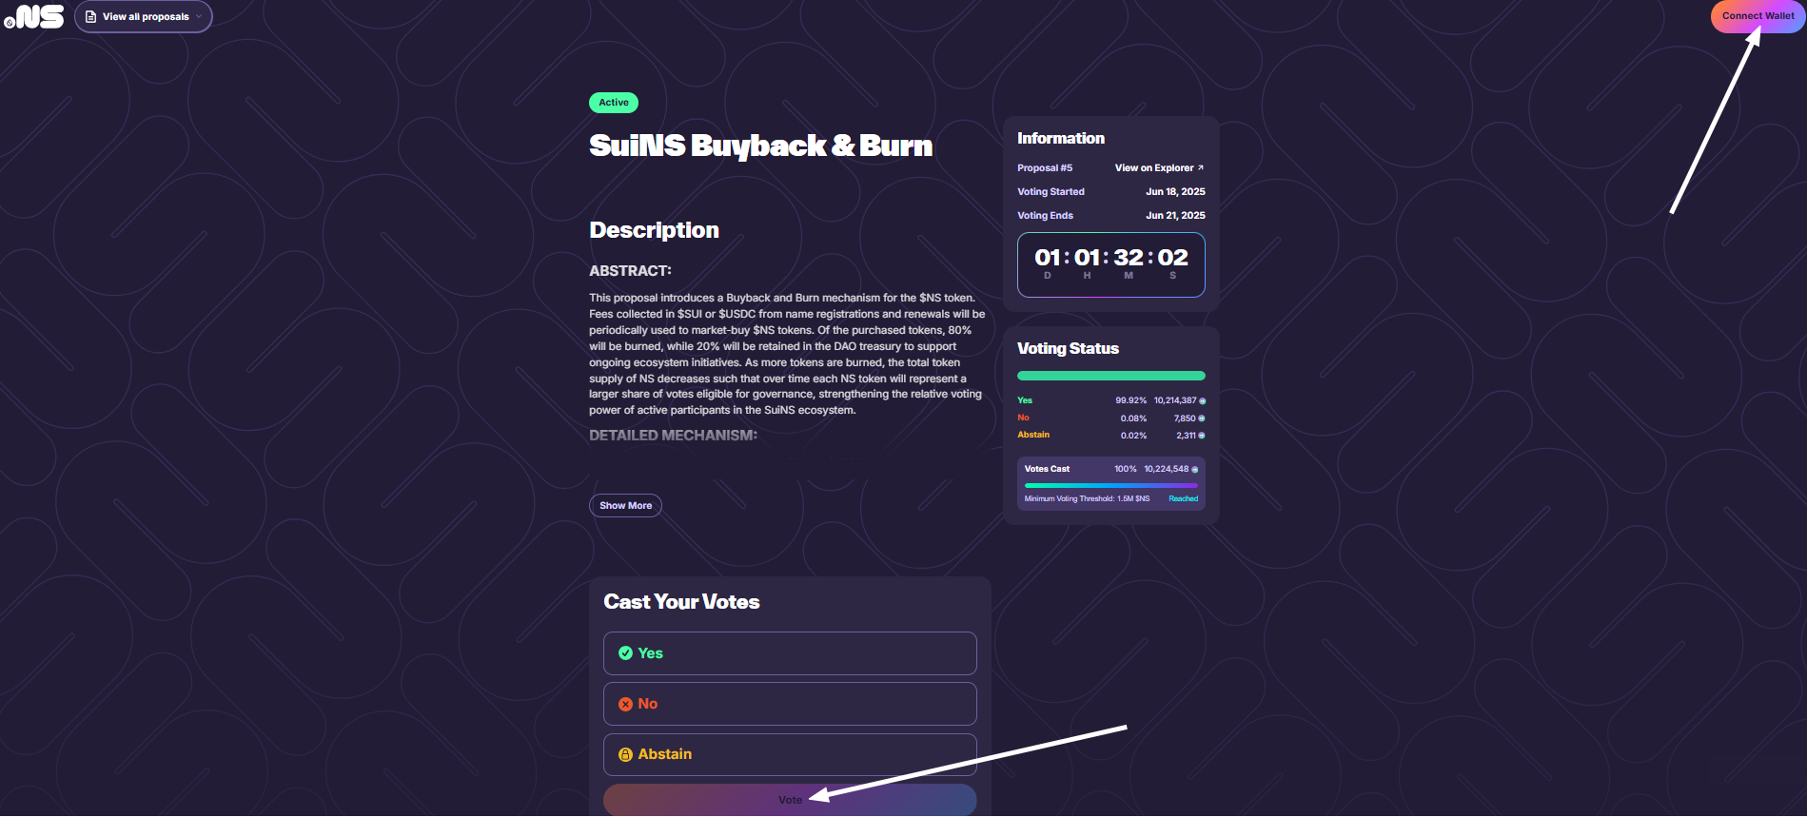Click the countdown timer box

(x=1110, y=265)
